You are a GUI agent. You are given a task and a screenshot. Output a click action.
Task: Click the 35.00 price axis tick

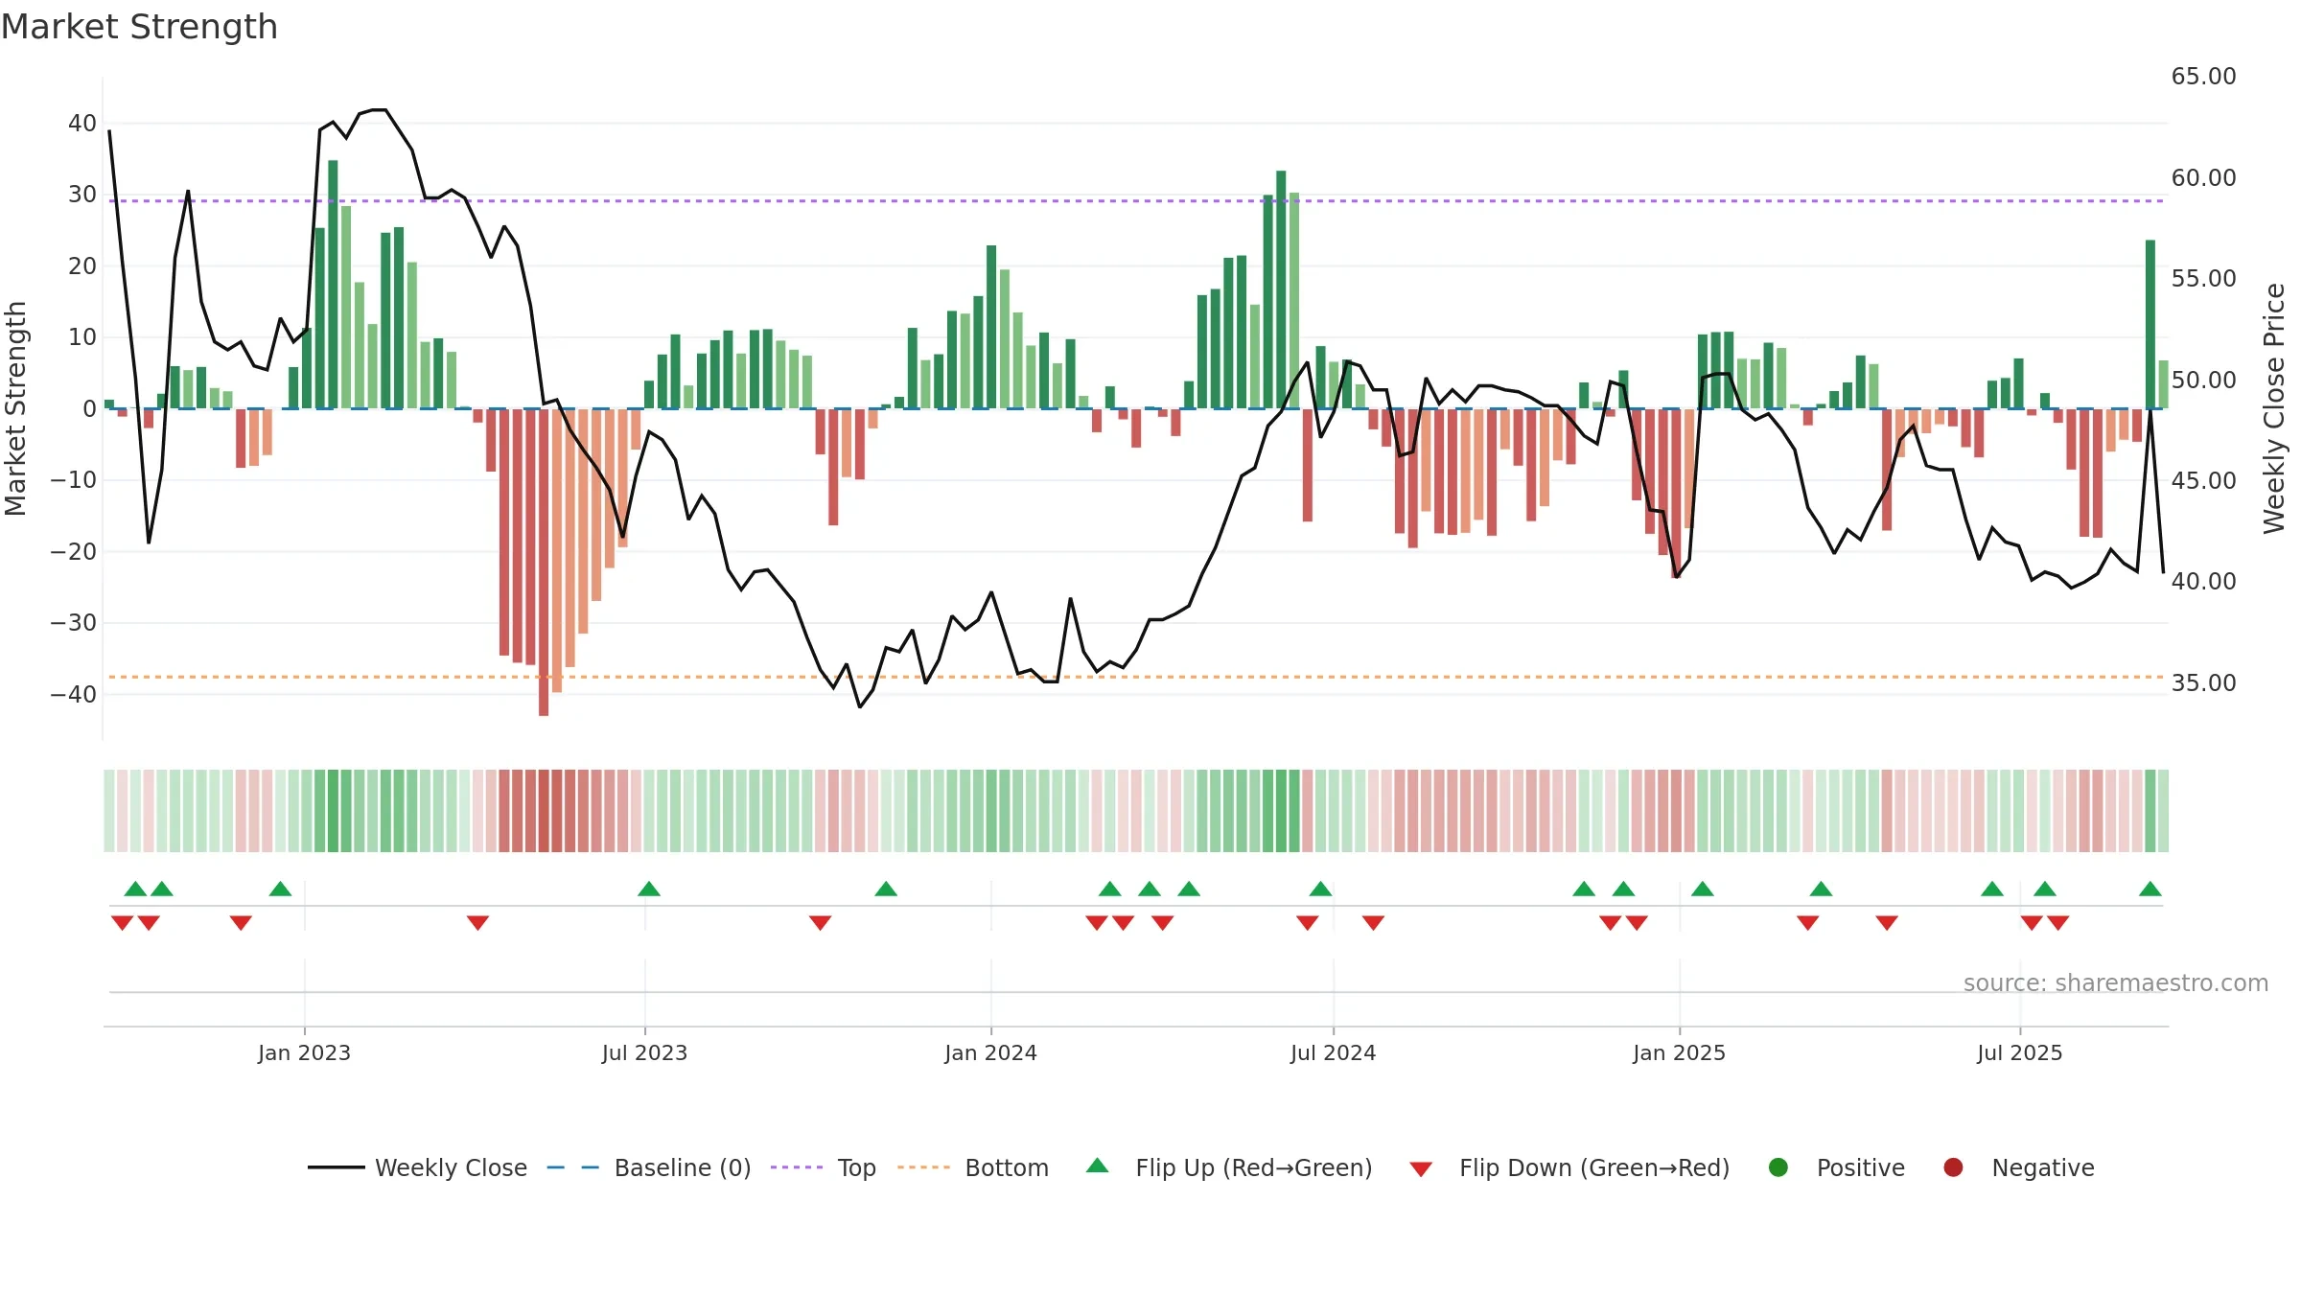[2203, 682]
